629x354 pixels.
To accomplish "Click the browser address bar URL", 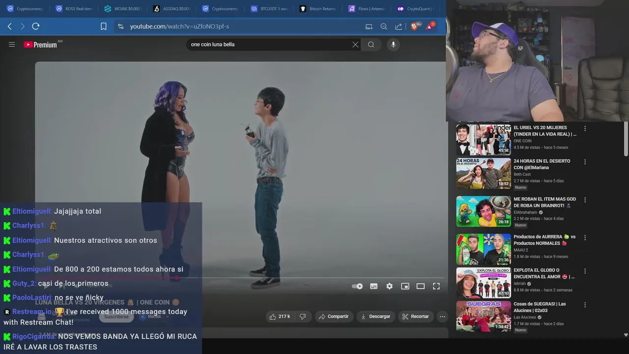I will point(179,26).
